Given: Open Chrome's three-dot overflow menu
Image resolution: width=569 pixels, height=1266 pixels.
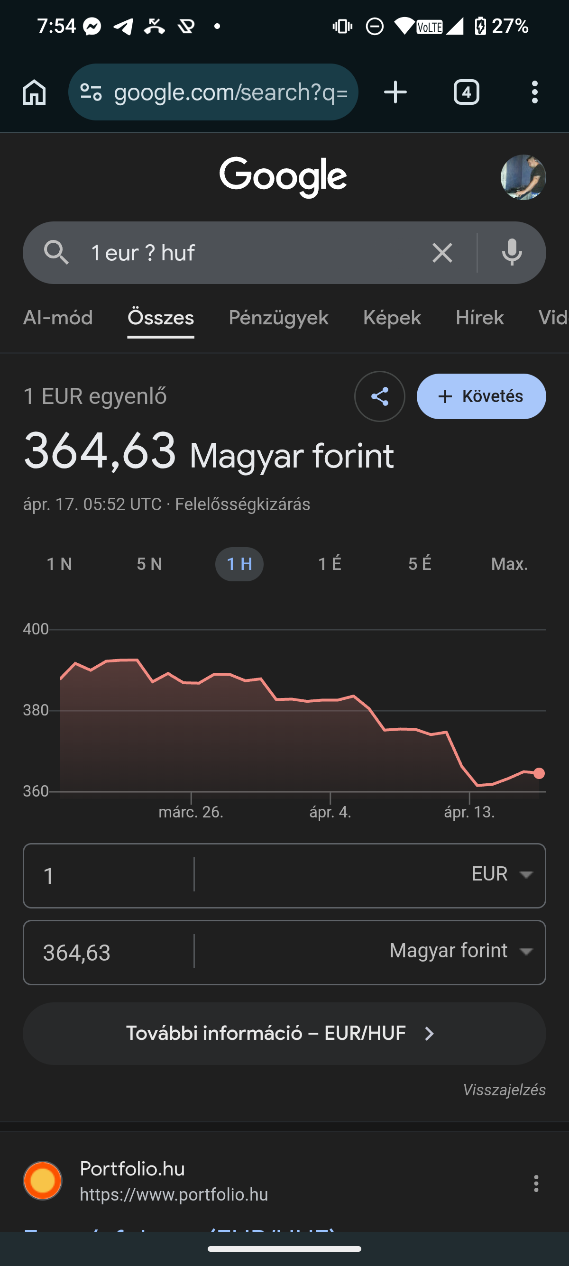Looking at the screenshot, I should [x=534, y=92].
